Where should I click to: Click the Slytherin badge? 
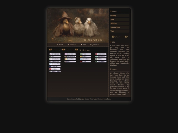pos(101,61)
